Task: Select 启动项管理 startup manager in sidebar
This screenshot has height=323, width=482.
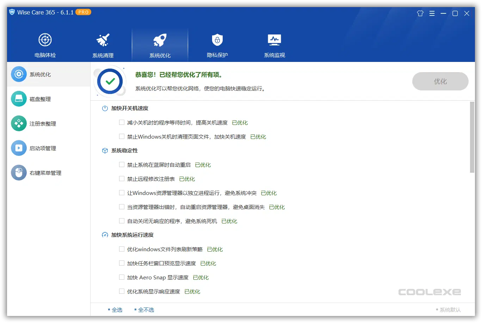Action: point(42,148)
